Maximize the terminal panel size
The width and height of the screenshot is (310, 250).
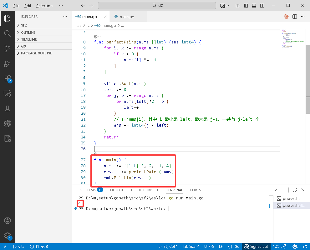[x=295, y=190]
